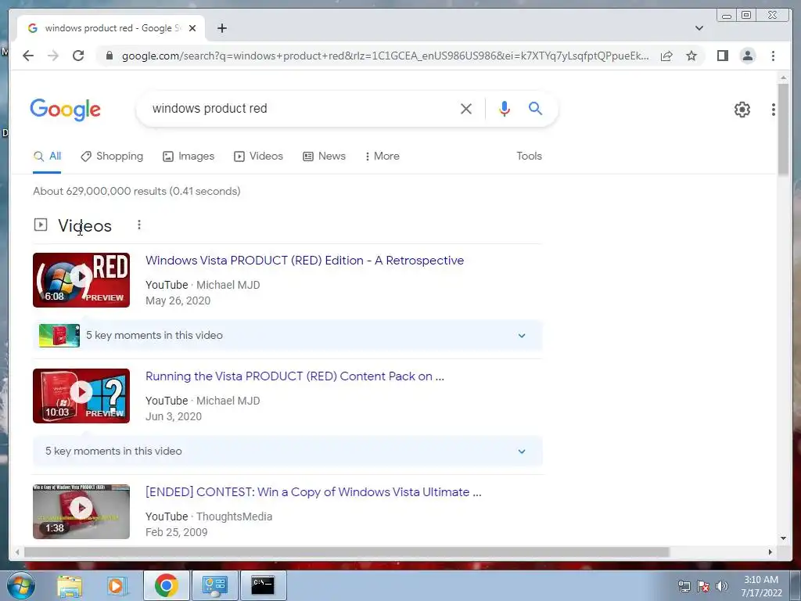Open the Action Center flag icon
Image resolution: width=801 pixels, height=601 pixels.
pos(703,586)
